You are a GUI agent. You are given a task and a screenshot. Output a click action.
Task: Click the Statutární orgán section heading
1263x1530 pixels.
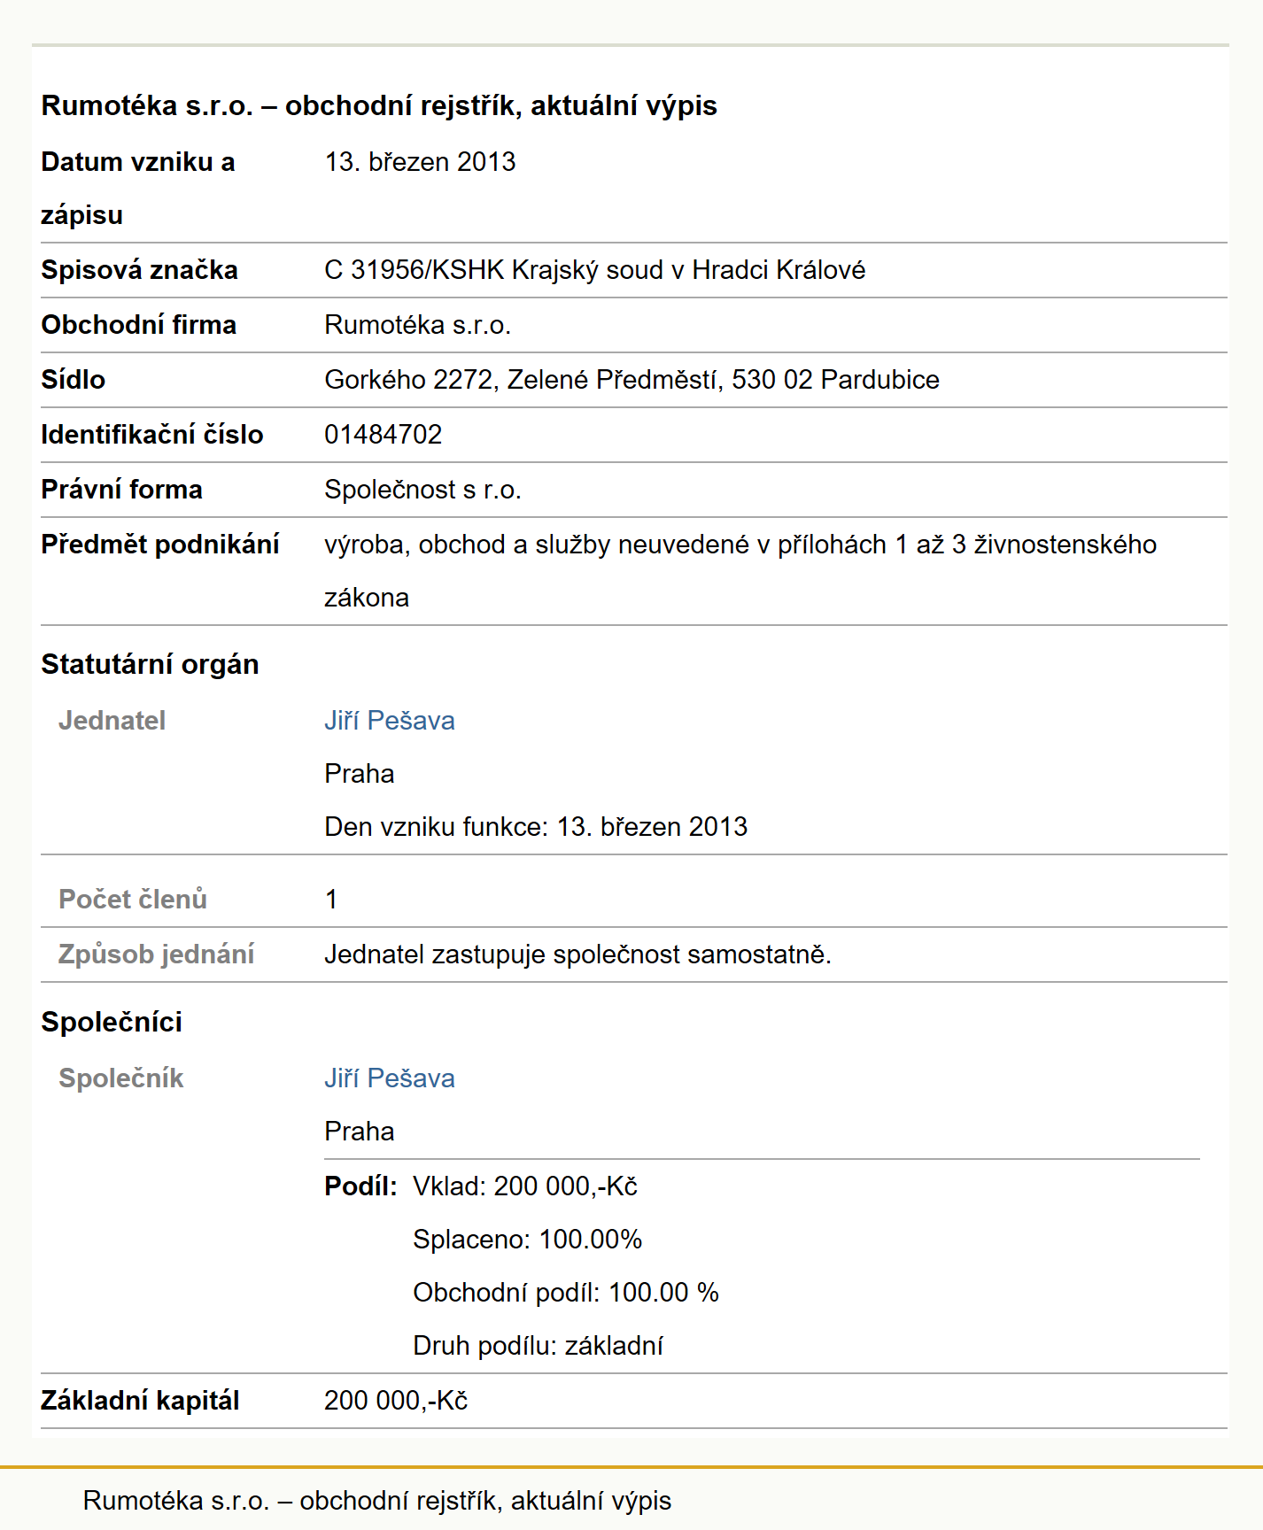[x=151, y=664]
